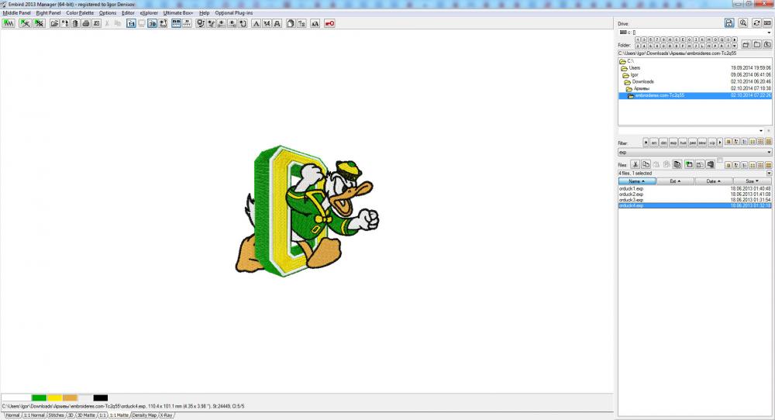
Task: Open the Ultimate Box+ menu
Action: [178, 13]
